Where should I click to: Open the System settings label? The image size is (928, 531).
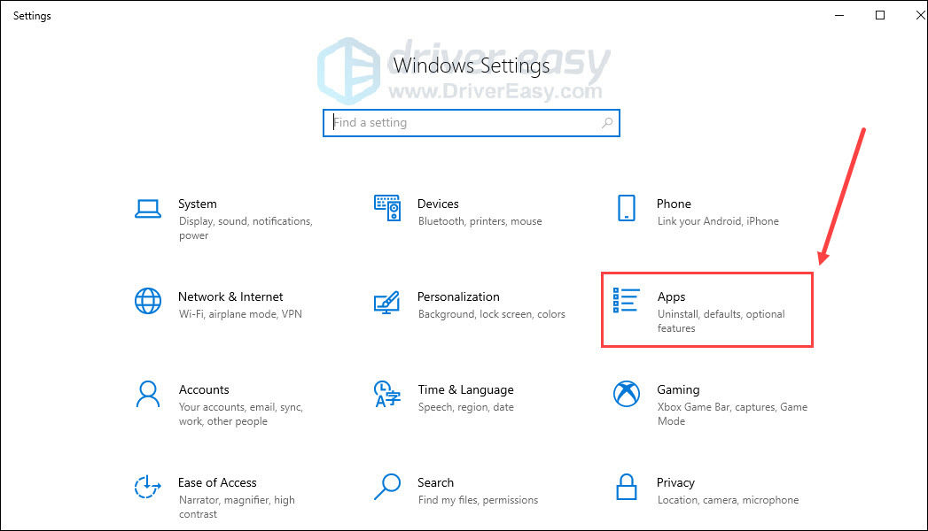click(197, 204)
